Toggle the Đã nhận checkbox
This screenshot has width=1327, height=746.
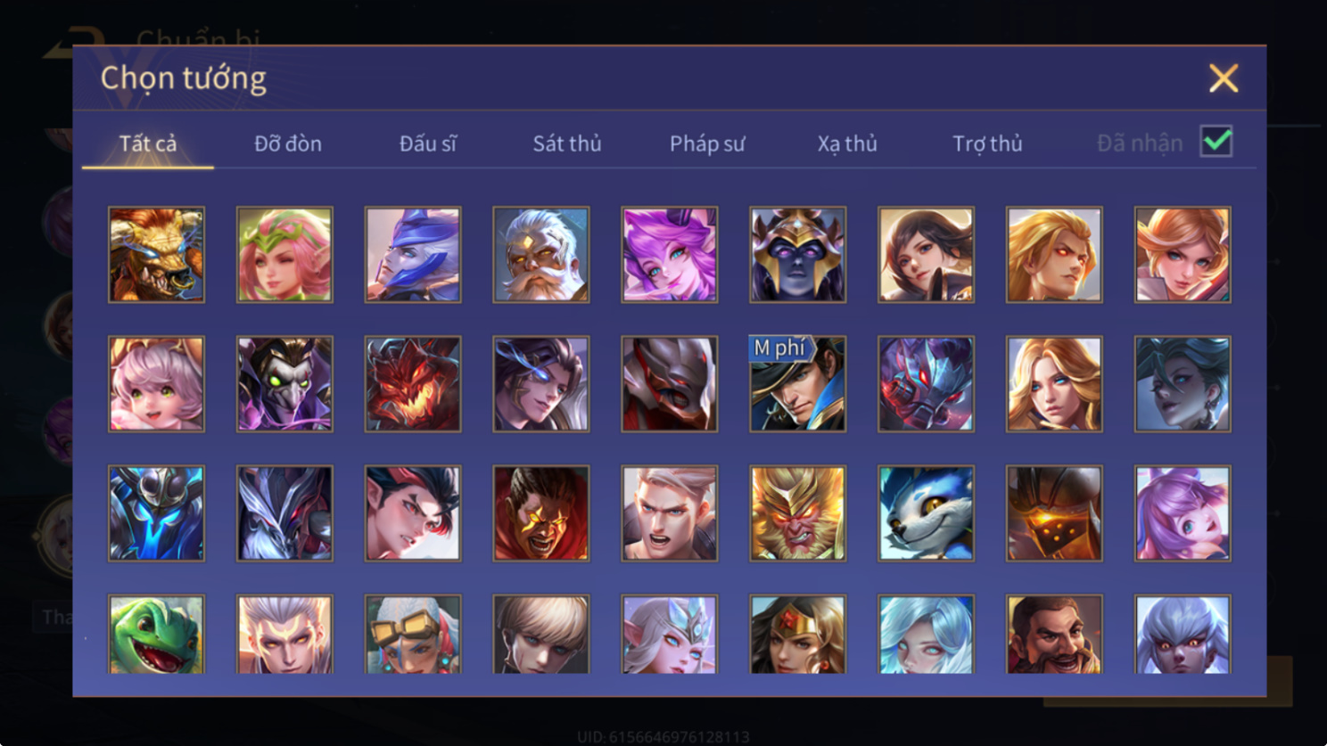click(x=1216, y=142)
